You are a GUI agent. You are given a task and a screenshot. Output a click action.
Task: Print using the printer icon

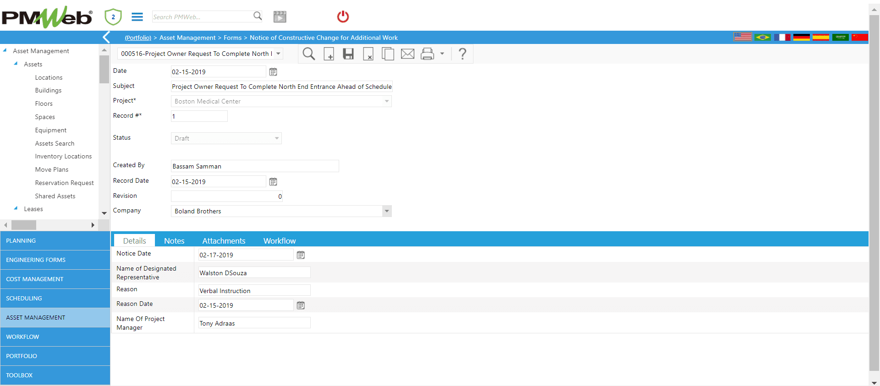pyautogui.click(x=427, y=54)
